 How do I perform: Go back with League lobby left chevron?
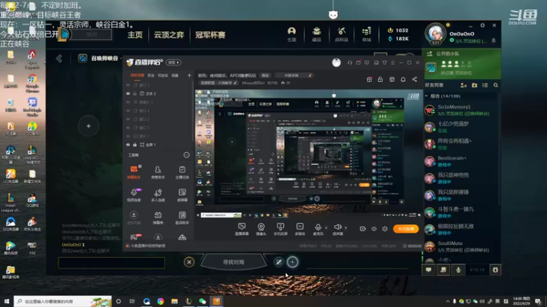pos(59,59)
